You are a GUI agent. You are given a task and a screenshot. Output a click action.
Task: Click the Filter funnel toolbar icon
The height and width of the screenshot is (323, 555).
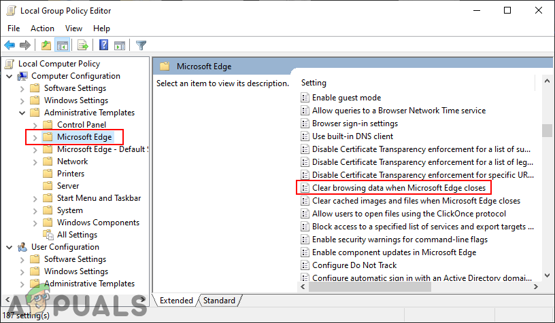click(x=141, y=45)
